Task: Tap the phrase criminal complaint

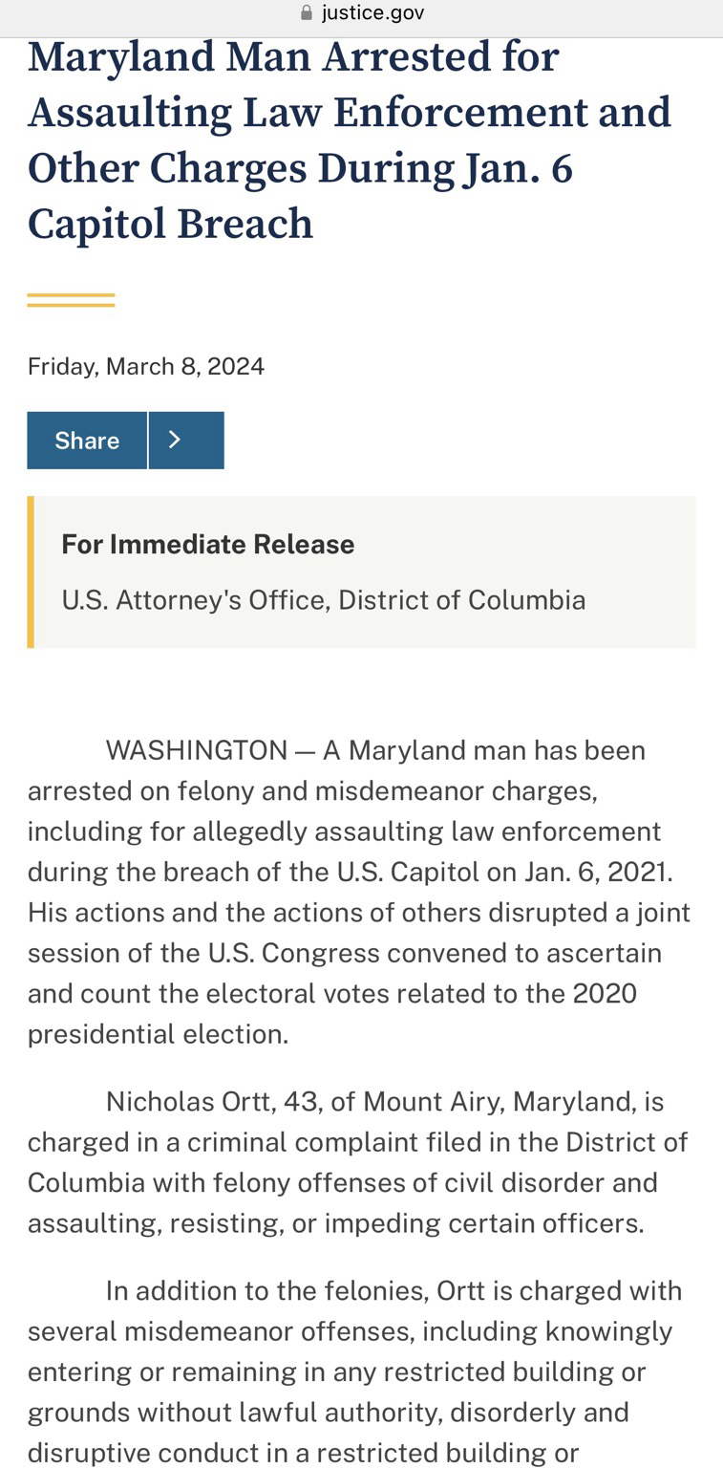Action: coord(303,1142)
